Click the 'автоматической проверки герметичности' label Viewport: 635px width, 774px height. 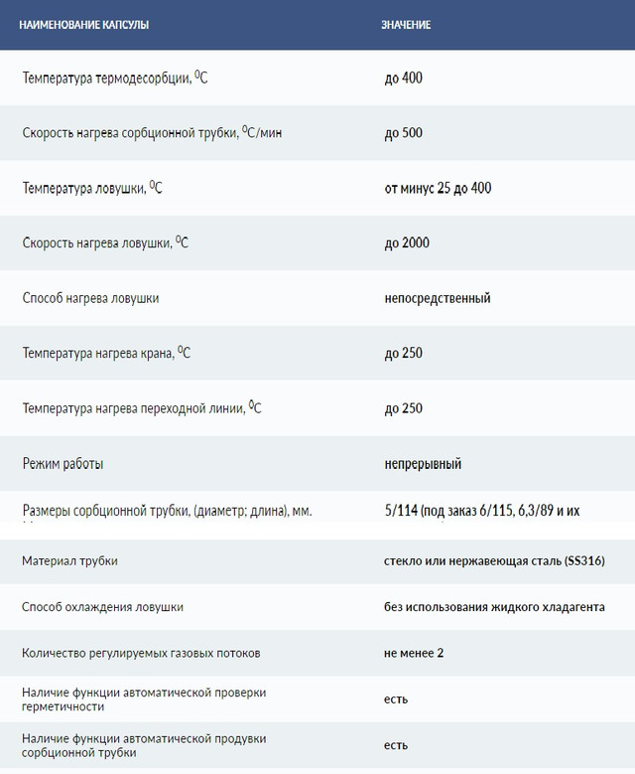pos(144,698)
